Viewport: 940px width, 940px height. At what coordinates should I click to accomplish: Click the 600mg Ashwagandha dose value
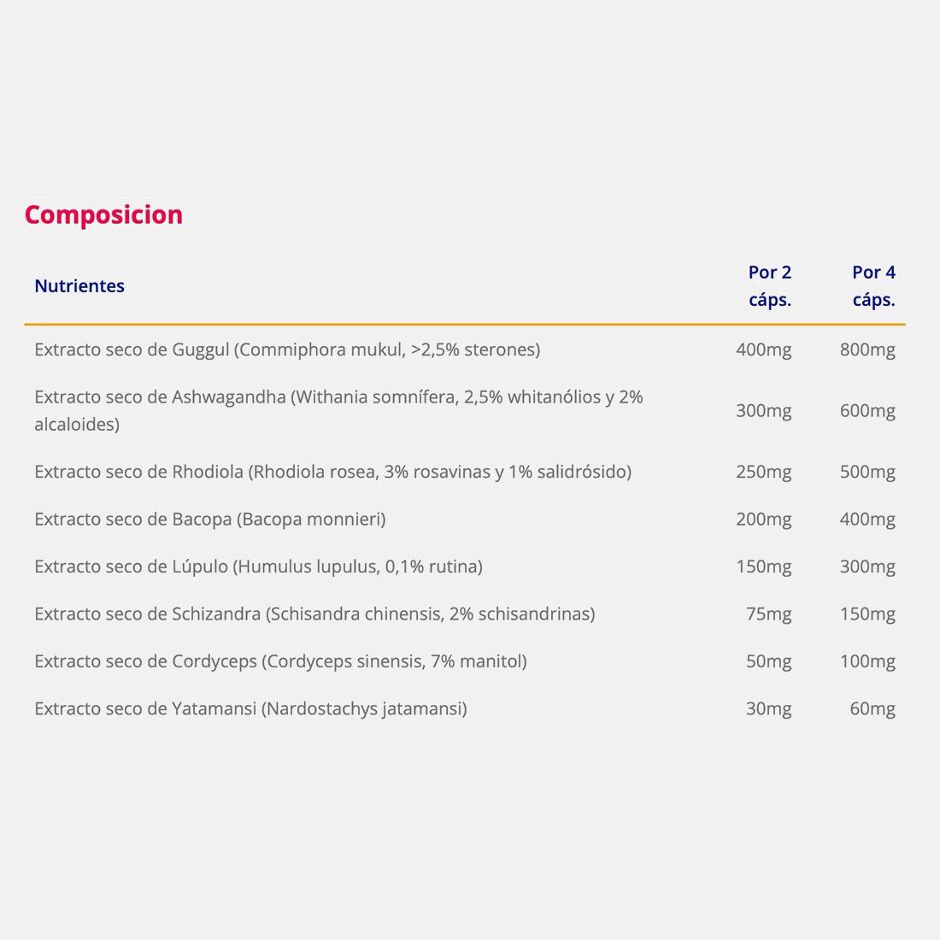[867, 411]
